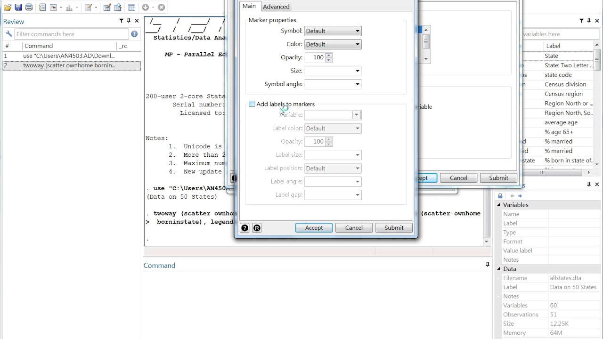Screen dimensions: 603x339
Task: Click the wrench icon in Review panel
Action: [x=8, y=34]
